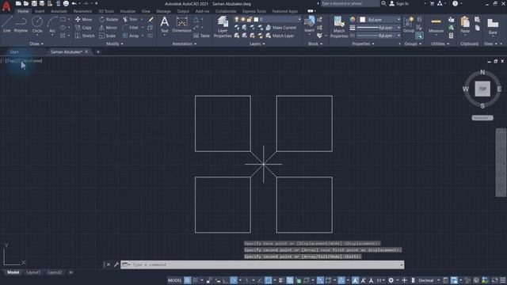This screenshot has height=285, width=507.
Task: Activate the Mirror command
Action: pos(109,28)
